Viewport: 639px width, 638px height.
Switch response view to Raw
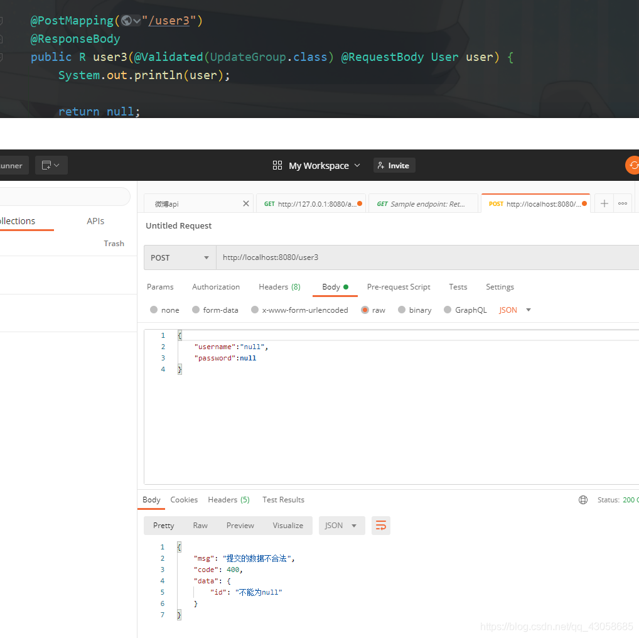click(200, 526)
